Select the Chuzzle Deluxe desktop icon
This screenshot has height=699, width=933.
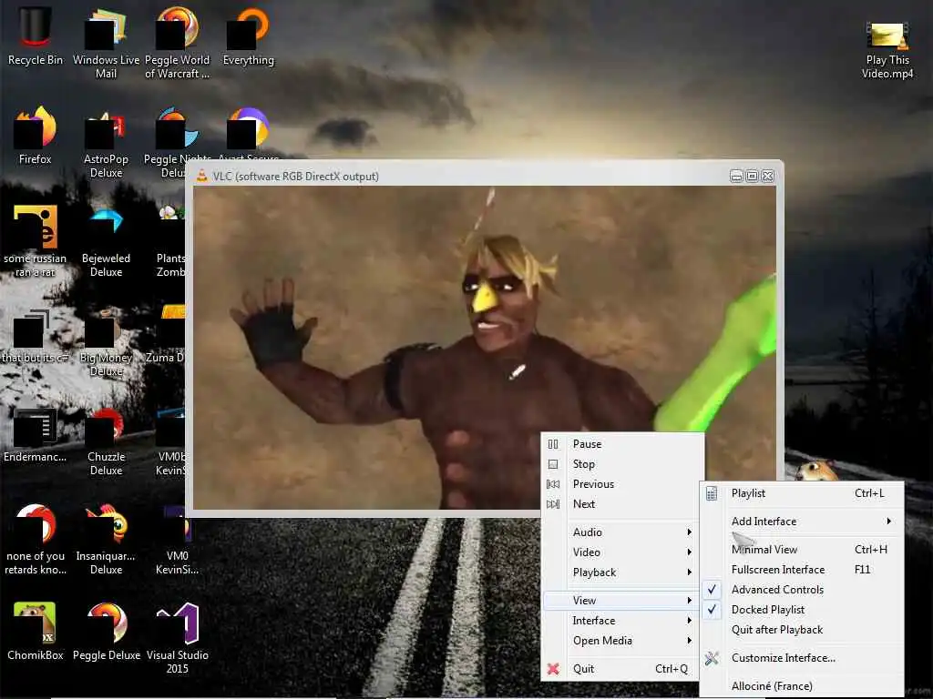tap(106, 440)
